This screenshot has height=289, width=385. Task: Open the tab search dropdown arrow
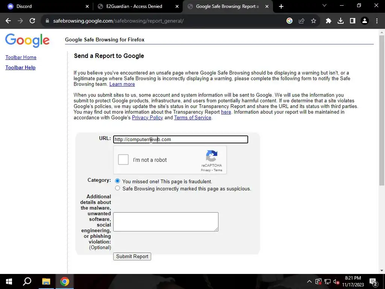coord(324,5)
